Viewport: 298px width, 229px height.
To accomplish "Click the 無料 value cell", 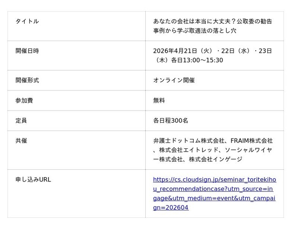I will [x=159, y=100].
